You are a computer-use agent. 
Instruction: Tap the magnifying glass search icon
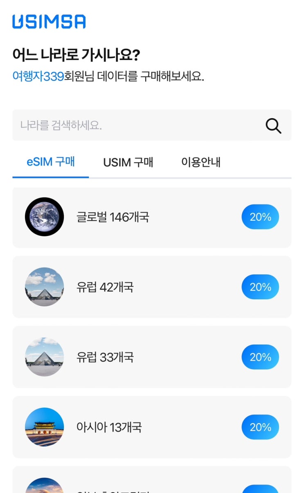273,125
